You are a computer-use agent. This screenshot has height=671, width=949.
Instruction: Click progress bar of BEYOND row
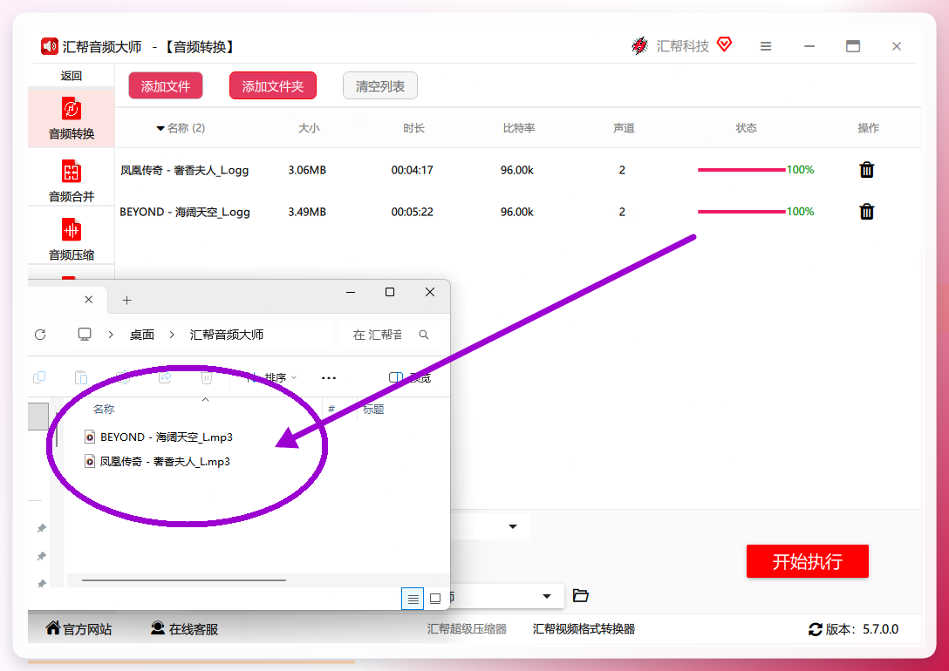pos(741,212)
